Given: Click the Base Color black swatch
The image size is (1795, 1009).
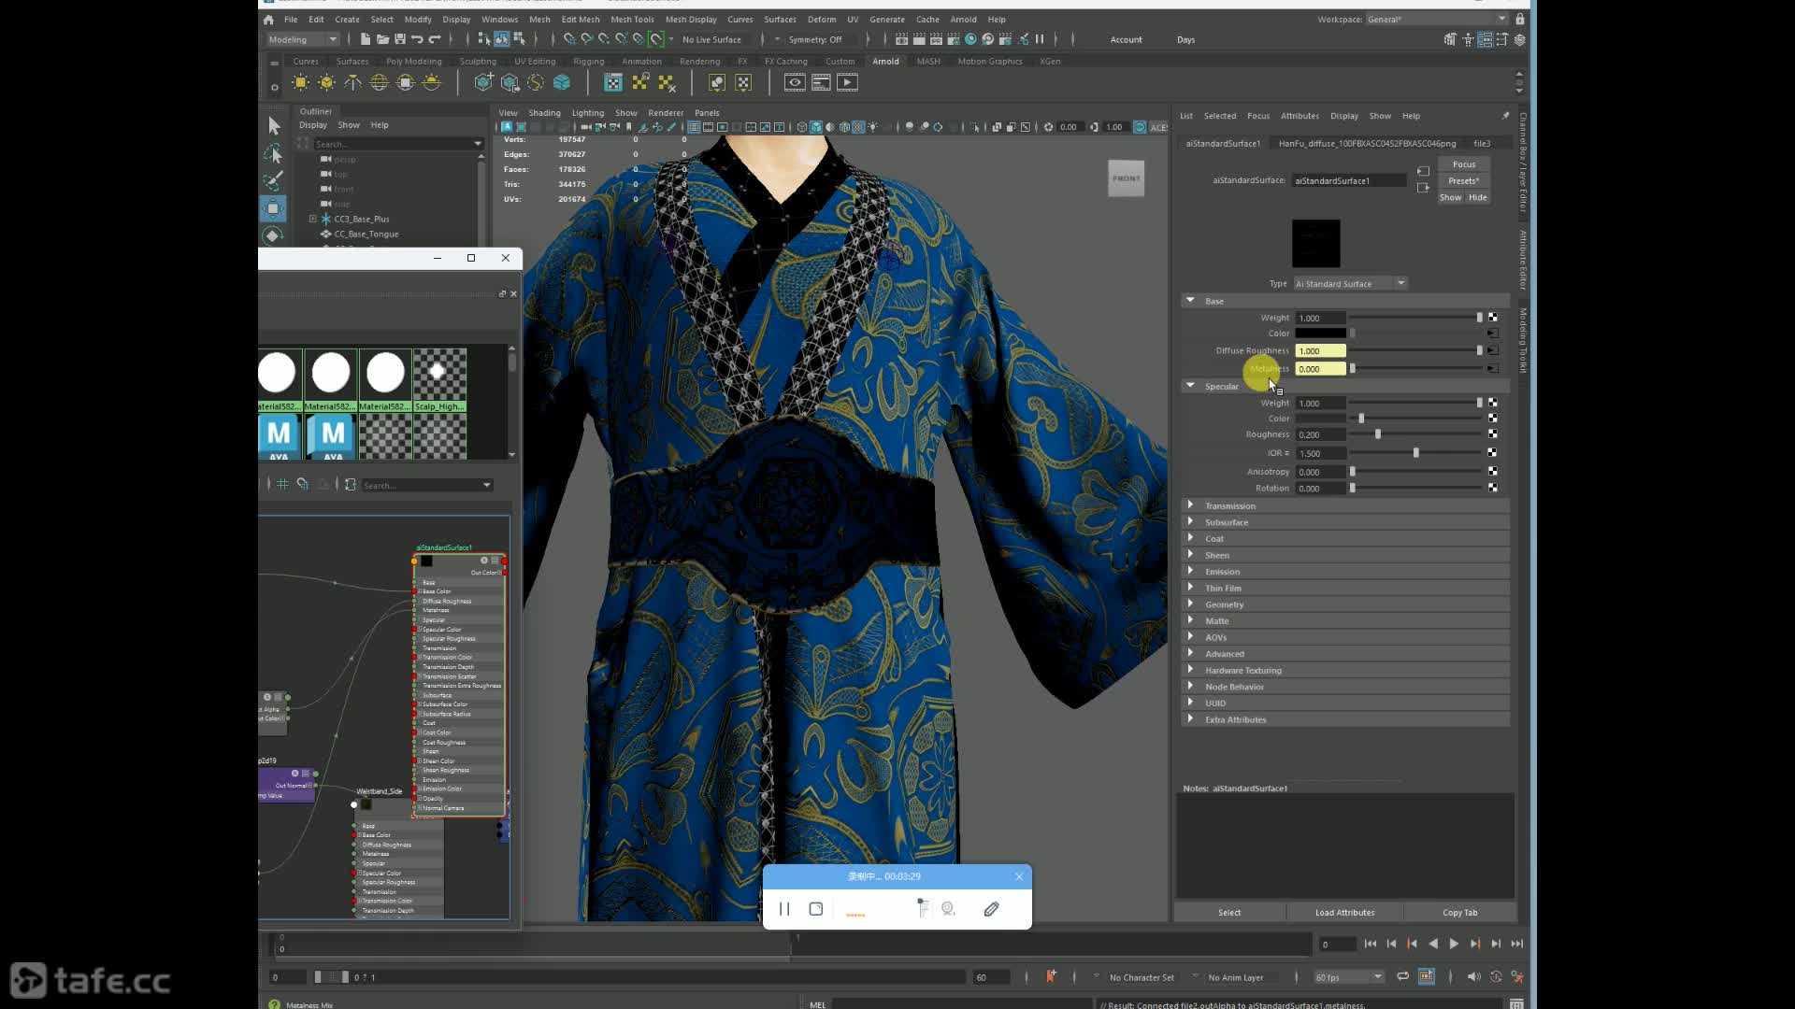Looking at the screenshot, I should click(x=1320, y=334).
